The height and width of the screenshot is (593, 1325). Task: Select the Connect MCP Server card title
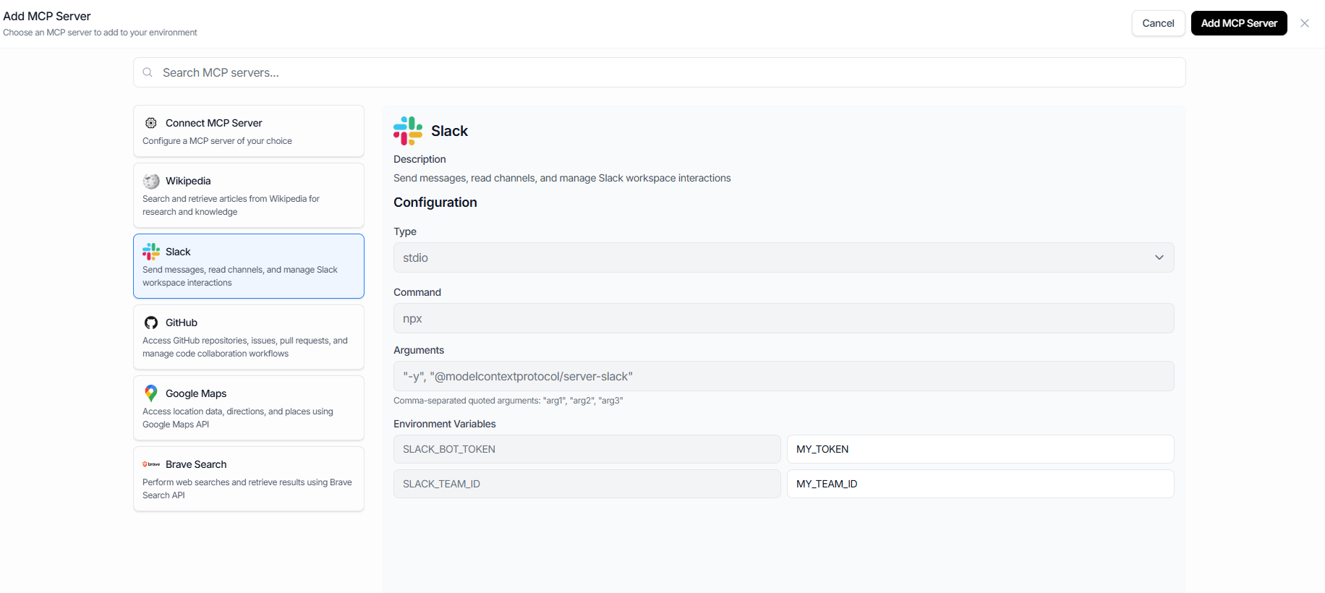coord(213,123)
